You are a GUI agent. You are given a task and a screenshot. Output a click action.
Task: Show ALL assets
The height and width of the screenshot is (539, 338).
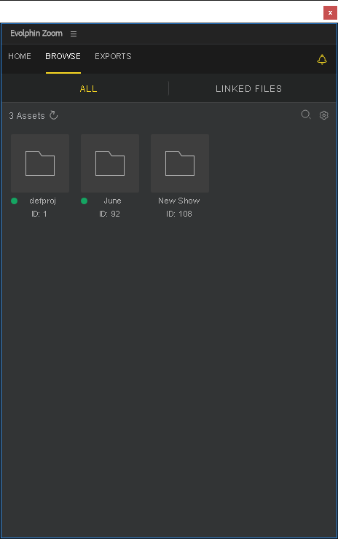pos(89,89)
